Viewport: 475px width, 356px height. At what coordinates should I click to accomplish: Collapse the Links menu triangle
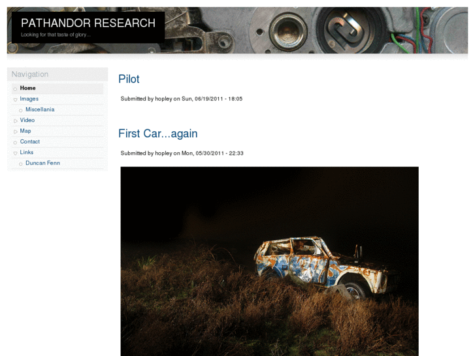point(15,154)
